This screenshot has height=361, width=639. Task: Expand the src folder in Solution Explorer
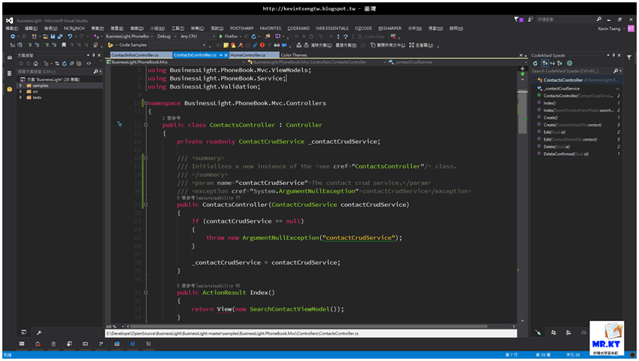tap(20, 91)
